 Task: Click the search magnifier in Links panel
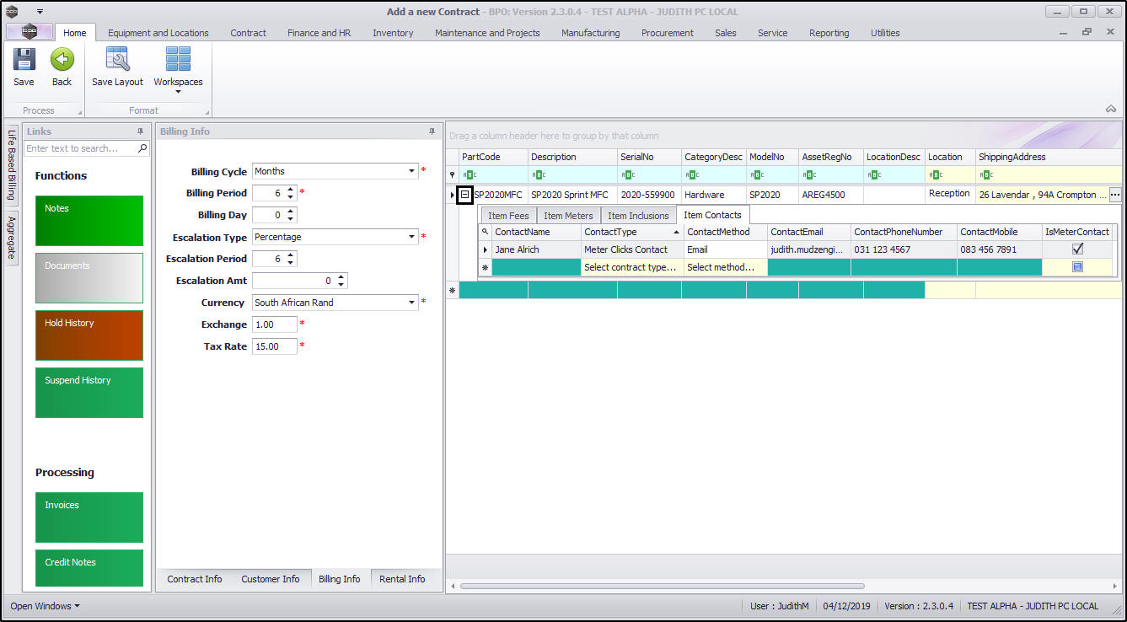pos(142,148)
